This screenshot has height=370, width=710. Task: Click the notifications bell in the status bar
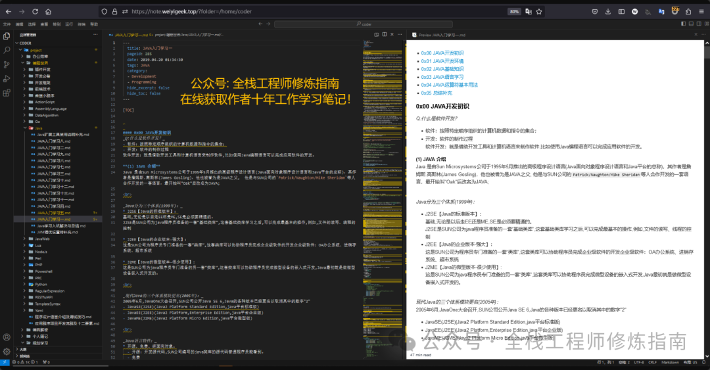click(x=703, y=362)
